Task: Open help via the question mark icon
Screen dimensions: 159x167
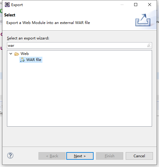Action: point(10,155)
